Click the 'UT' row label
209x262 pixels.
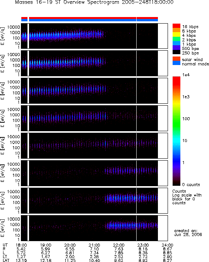[5, 245]
